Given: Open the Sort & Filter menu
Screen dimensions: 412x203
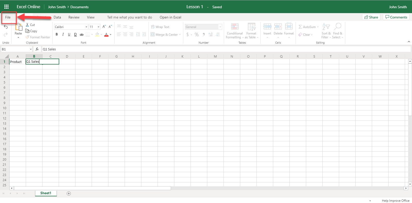Looking at the screenshot, I should click(x=326, y=31).
